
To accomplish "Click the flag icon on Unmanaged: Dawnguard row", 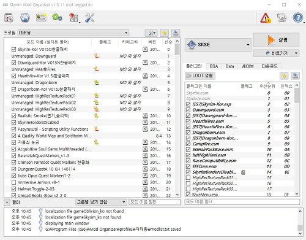I will [x=96, y=56].
